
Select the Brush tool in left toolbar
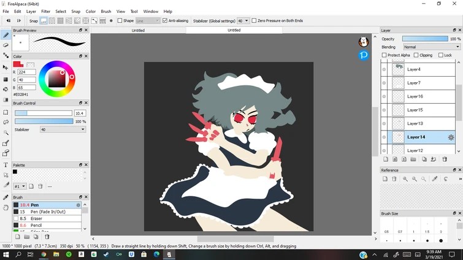(6, 35)
